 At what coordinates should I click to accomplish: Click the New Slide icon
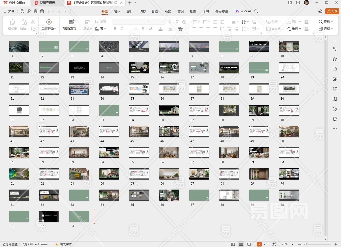pos(72,22)
